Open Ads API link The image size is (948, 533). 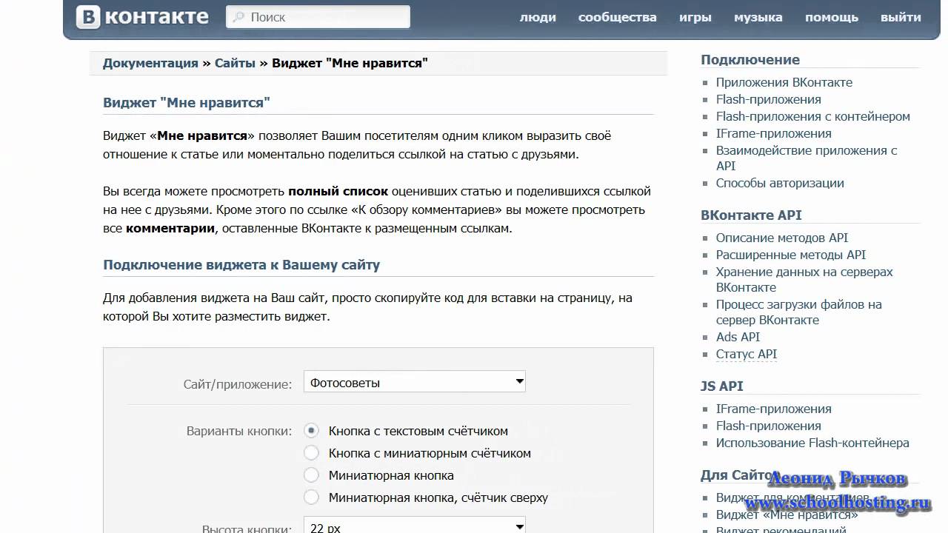[x=738, y=337]
